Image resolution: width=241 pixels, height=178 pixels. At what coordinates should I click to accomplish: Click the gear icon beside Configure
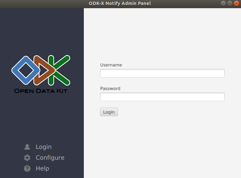27,158
